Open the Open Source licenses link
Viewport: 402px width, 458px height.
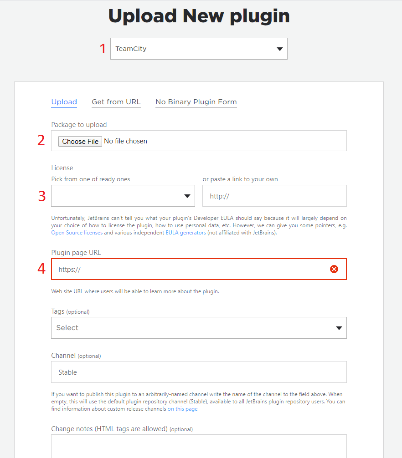77,233
